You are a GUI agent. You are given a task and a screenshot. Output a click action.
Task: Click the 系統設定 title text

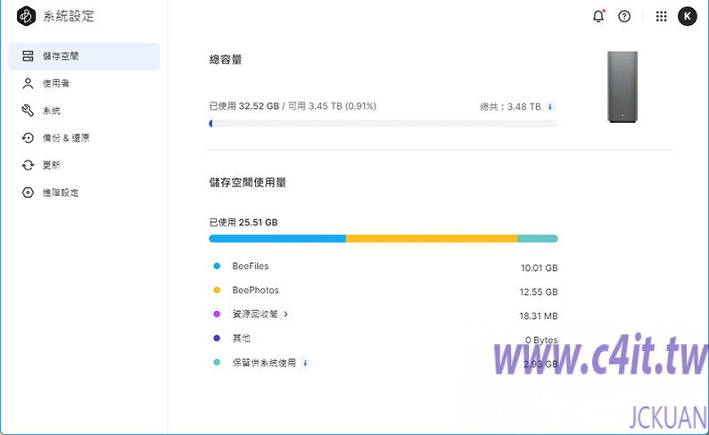point(69,16)
